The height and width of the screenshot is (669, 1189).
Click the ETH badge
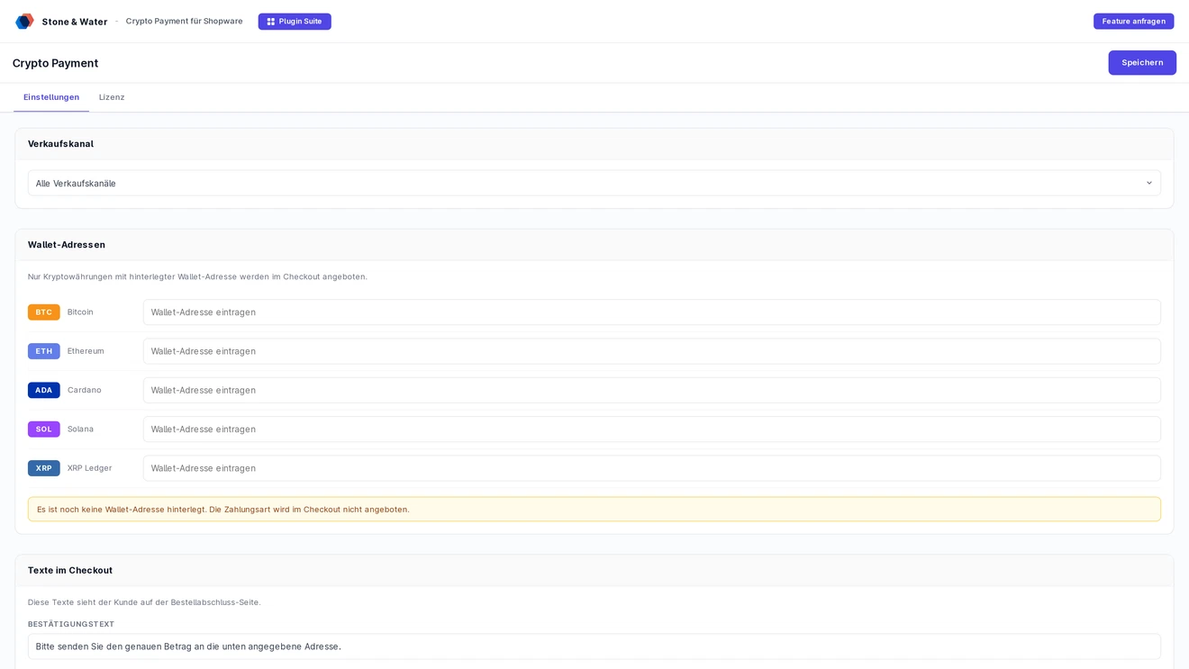coord(44,351)
